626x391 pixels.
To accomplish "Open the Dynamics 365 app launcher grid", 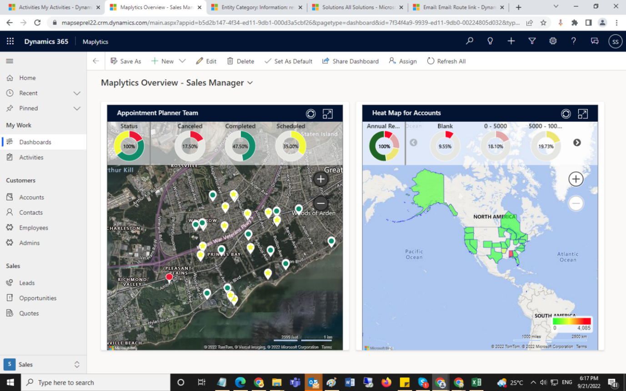I will click(x=10, y=41).
